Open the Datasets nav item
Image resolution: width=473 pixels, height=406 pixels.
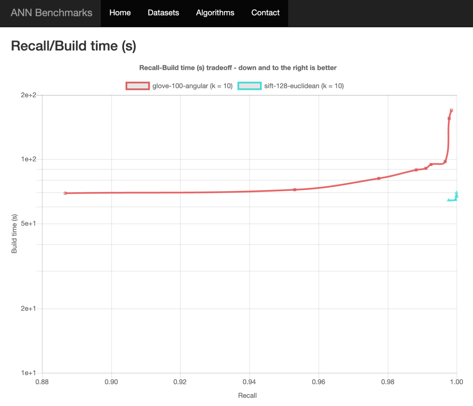[x=163, y=13]
